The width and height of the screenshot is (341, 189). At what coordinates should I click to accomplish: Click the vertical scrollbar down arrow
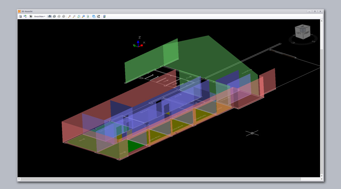click(x=321, y=175)
